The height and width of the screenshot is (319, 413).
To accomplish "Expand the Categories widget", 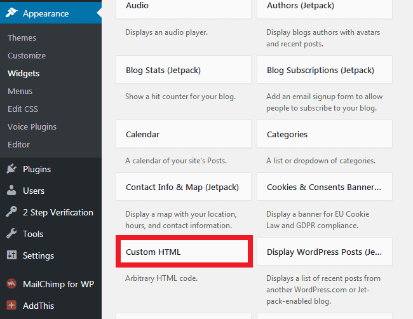I will [x=325, y=134].
